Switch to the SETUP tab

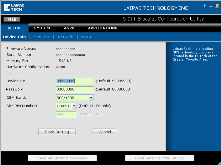click(x=14, y=28)
